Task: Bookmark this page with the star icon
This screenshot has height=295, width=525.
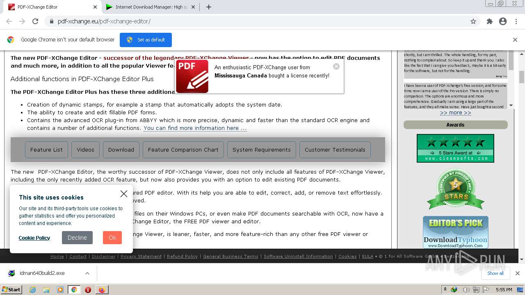Action: (473, 21)
